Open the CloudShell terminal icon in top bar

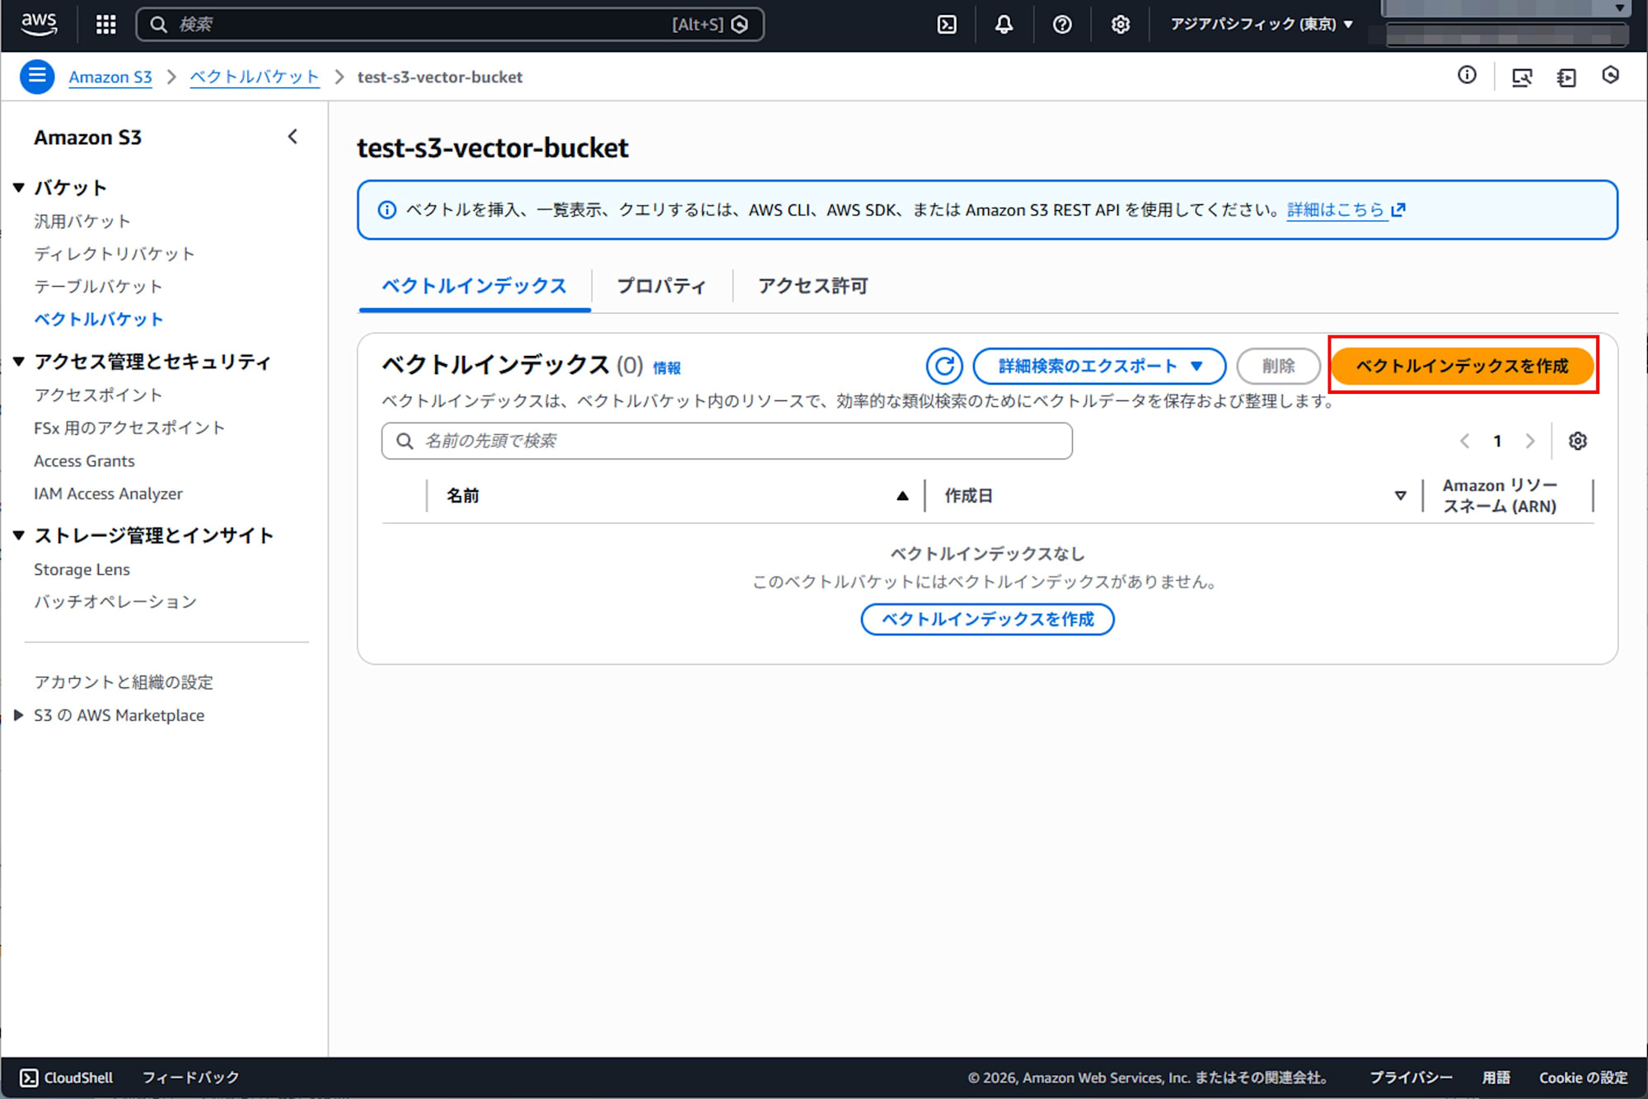[x=946, y=25]
